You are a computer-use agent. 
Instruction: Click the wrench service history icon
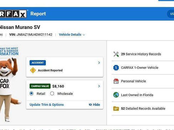tap(116, 54)
